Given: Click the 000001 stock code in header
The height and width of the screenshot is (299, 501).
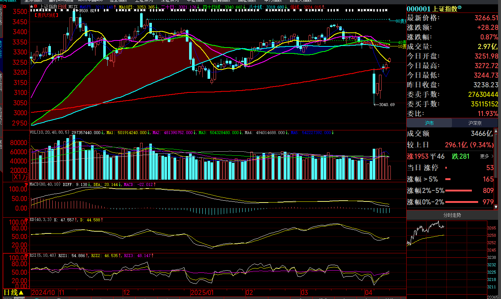Looking at the screenshot, I should (x=418, y=9).
